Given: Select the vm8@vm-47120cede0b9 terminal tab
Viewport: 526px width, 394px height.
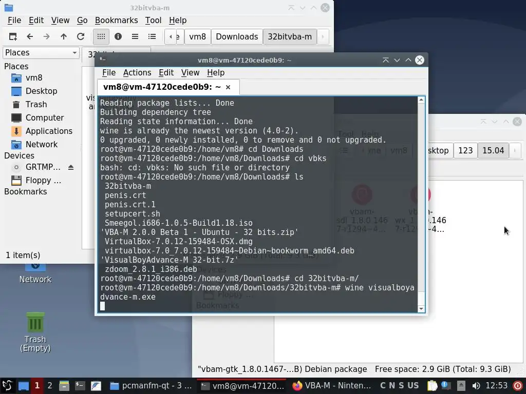Looking at the screenshot, I should pyautogui.click(x=162, y=87).
